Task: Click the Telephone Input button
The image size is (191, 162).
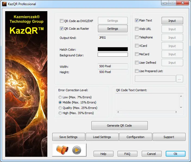Action: click(x=172, y=37)
